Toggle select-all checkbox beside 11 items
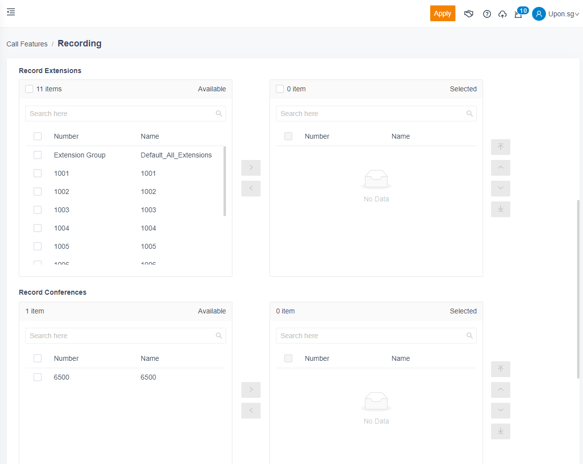 pos(29,89)
